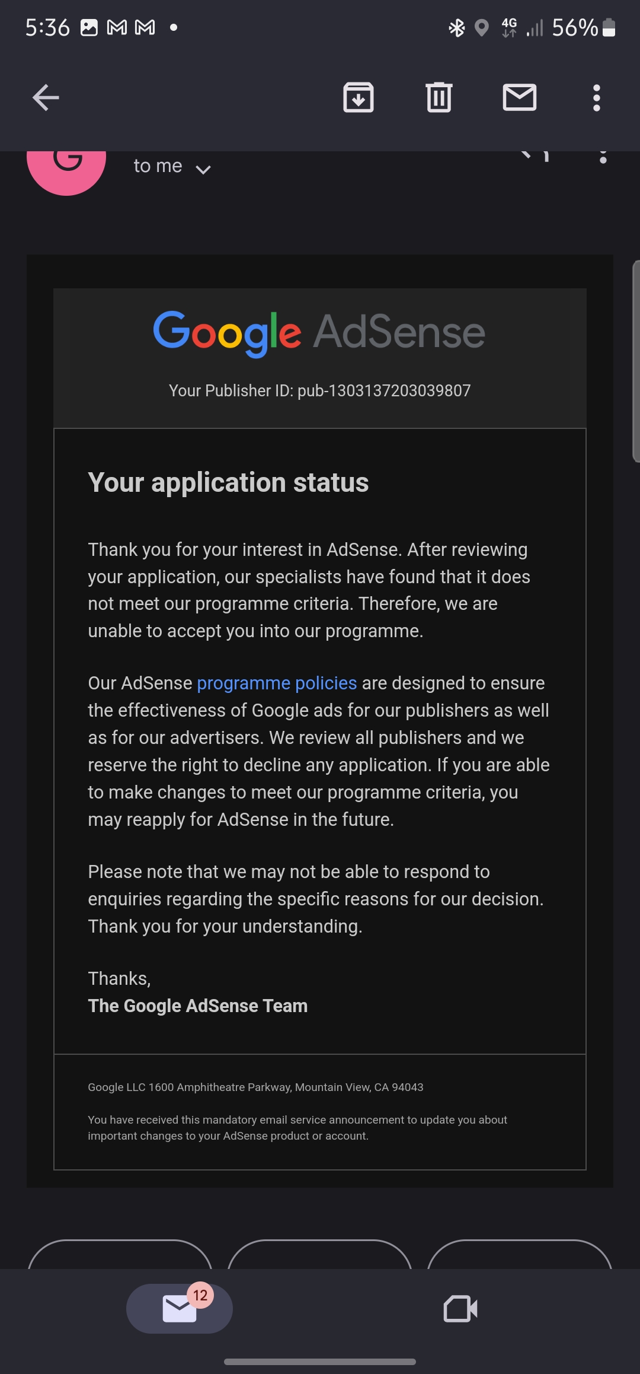The image size is (640, 1374).
Task: Expand recipient details next to 'to me'
Action: pos(203,170)
